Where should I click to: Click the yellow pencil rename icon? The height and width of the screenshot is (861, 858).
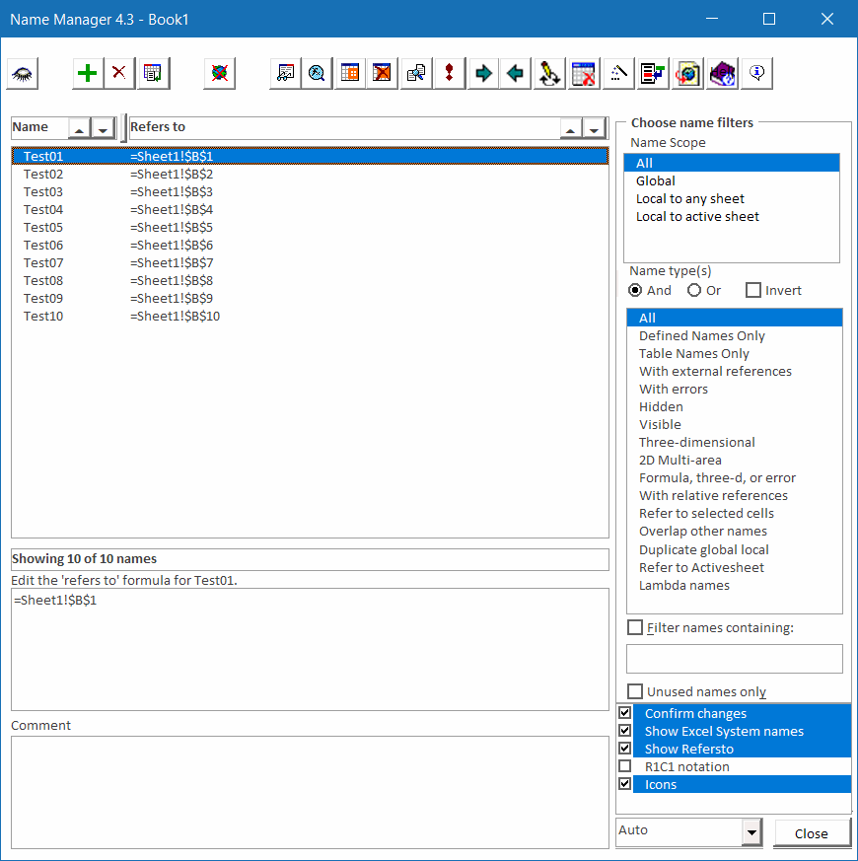(x=549, y=73)
